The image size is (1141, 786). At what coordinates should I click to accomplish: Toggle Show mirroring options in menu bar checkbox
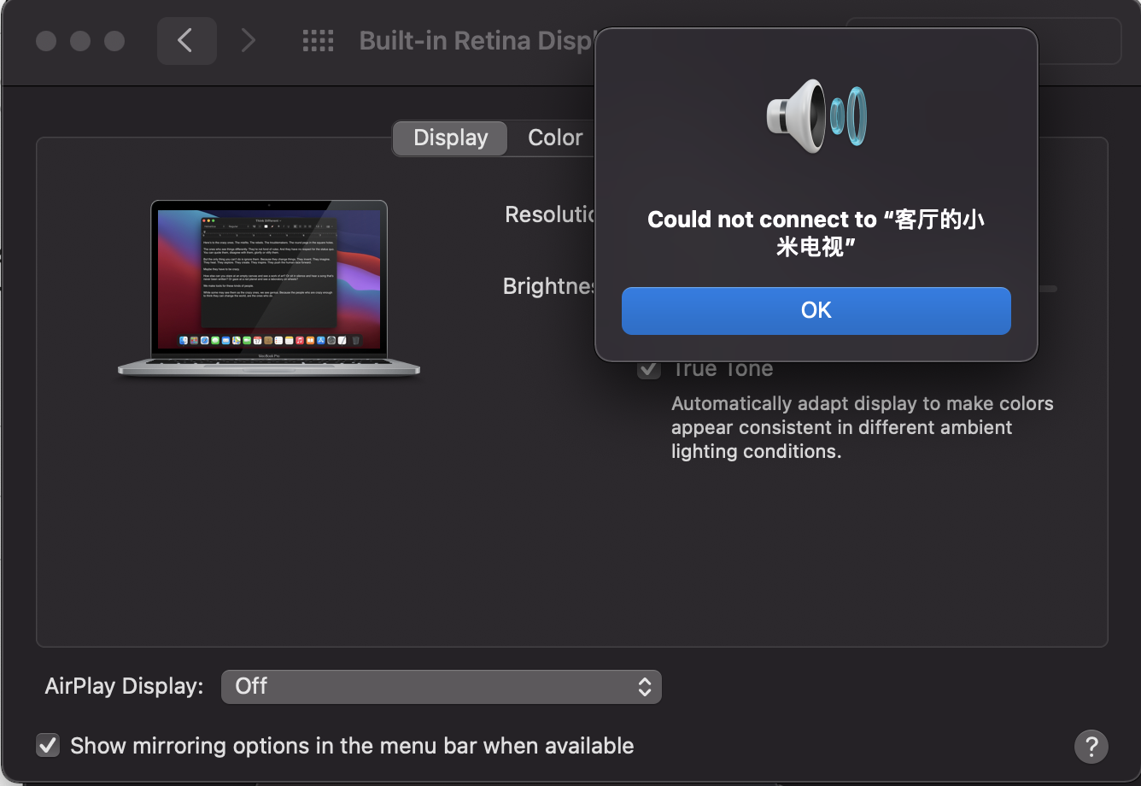click(x=48, y=746)
